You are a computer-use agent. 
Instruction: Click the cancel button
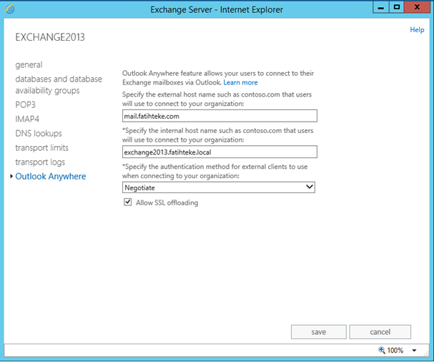coord(380,332)
